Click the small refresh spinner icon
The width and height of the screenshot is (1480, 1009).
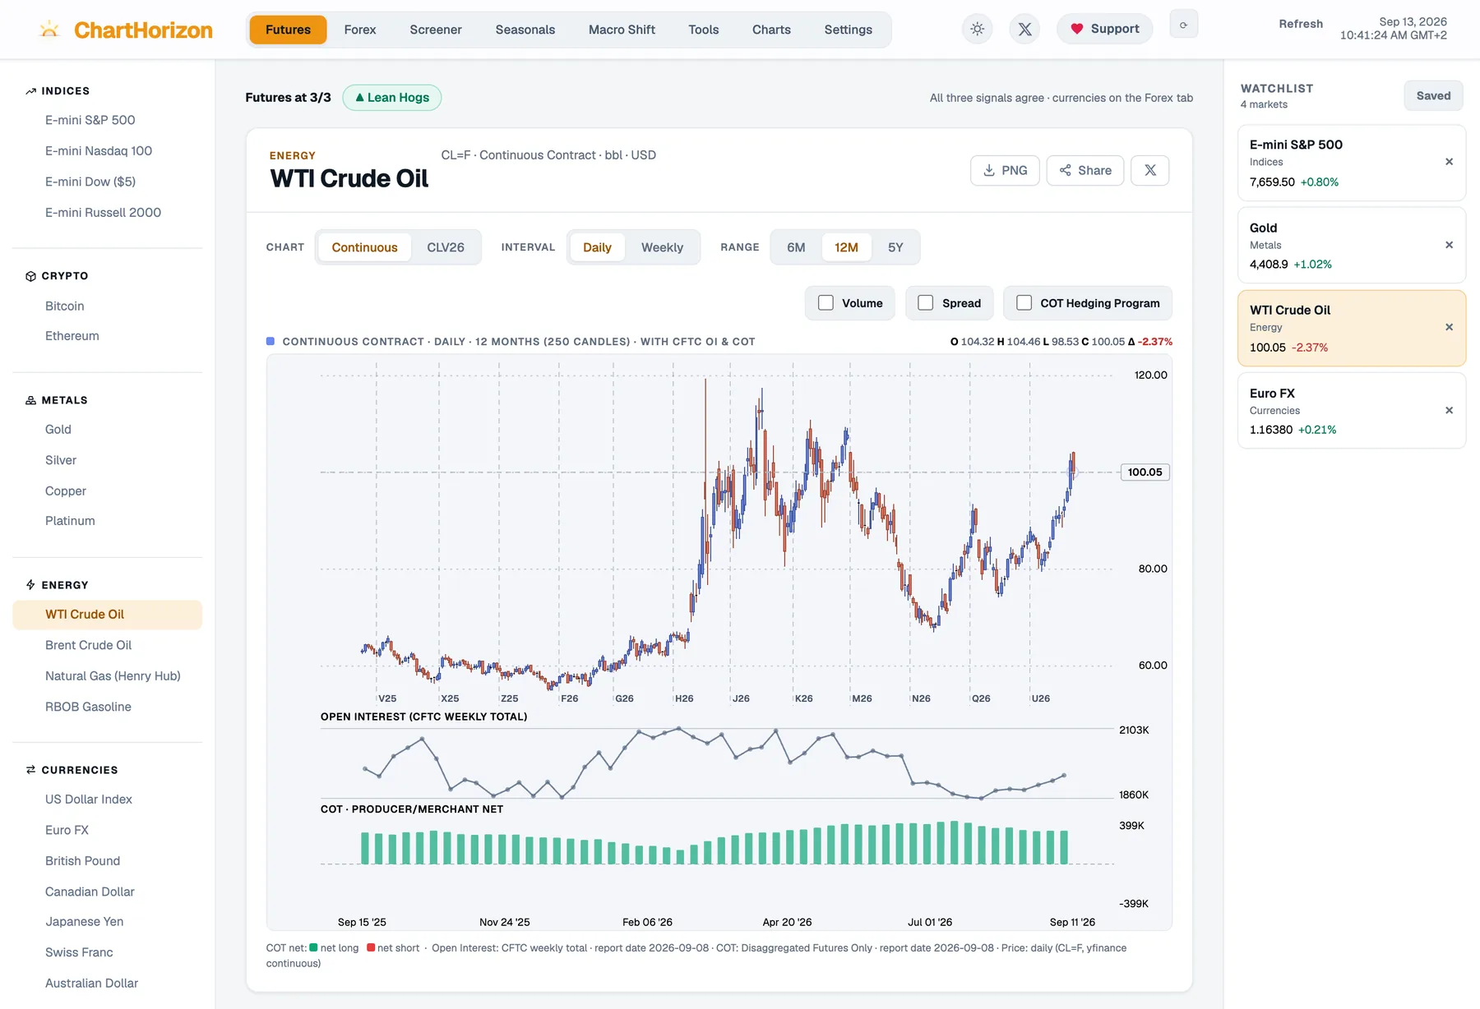point(1184,25)
